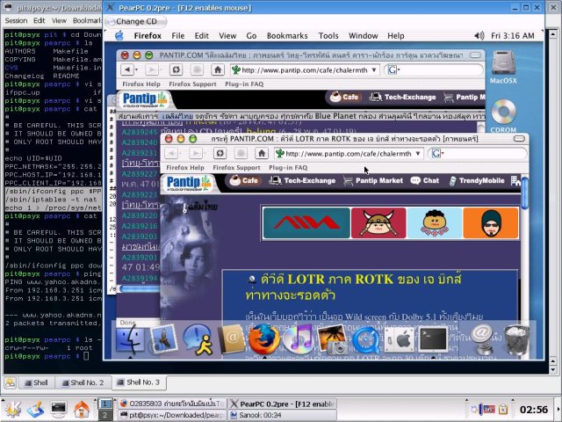Open the Tools menu in Firefox
Image resolution: width=562 pixels, height=422 pixels.
pyautogui.click(x=328, y=35)
